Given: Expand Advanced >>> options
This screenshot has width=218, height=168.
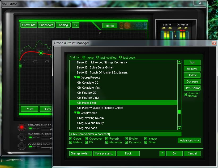Looking at the screenshot, I should coord(189,140).
